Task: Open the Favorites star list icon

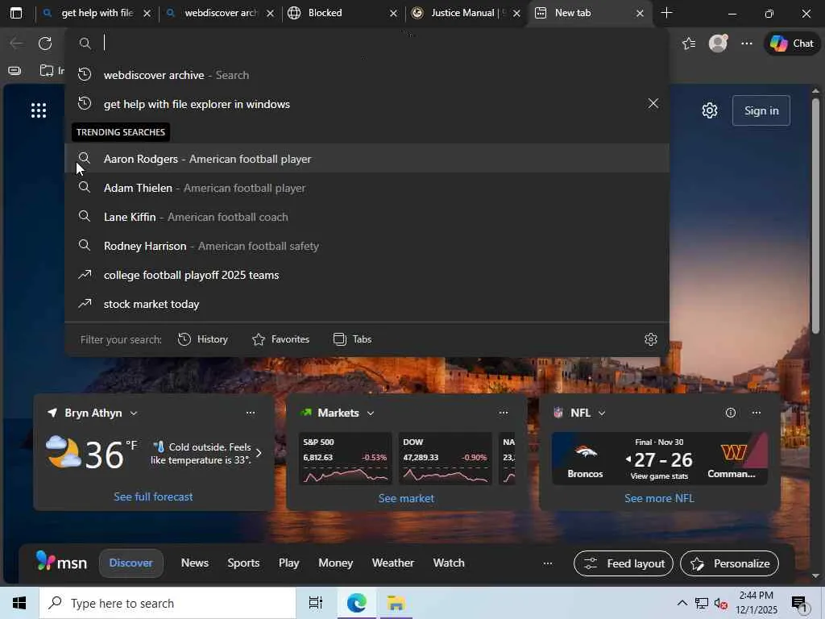Action: pyautogui.click(x=689, y=44)
